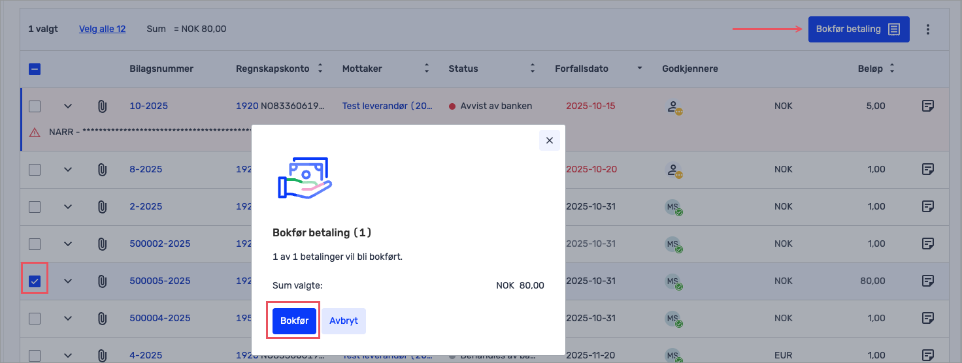Expand row details for voucher 500002-2025
This screenshot has width=962, height=363.
[x=68, y=244]
